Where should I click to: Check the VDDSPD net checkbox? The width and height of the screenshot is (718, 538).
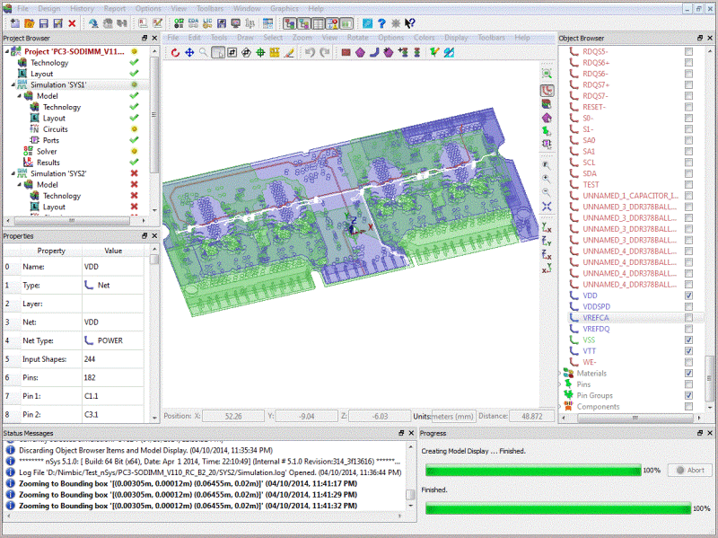688,306
